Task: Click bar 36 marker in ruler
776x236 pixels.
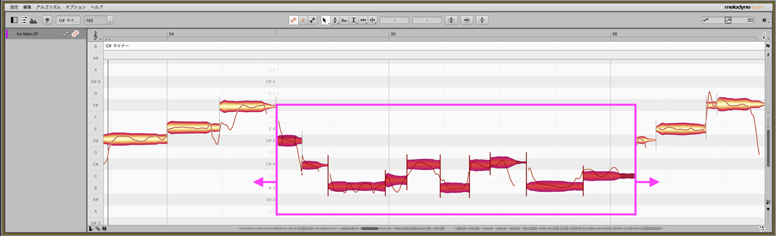Action: tap(614, 34)
